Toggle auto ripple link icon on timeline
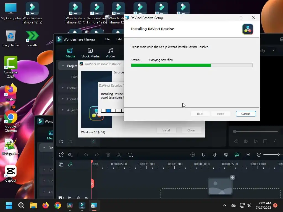283x212 pixels. [70, 165]
